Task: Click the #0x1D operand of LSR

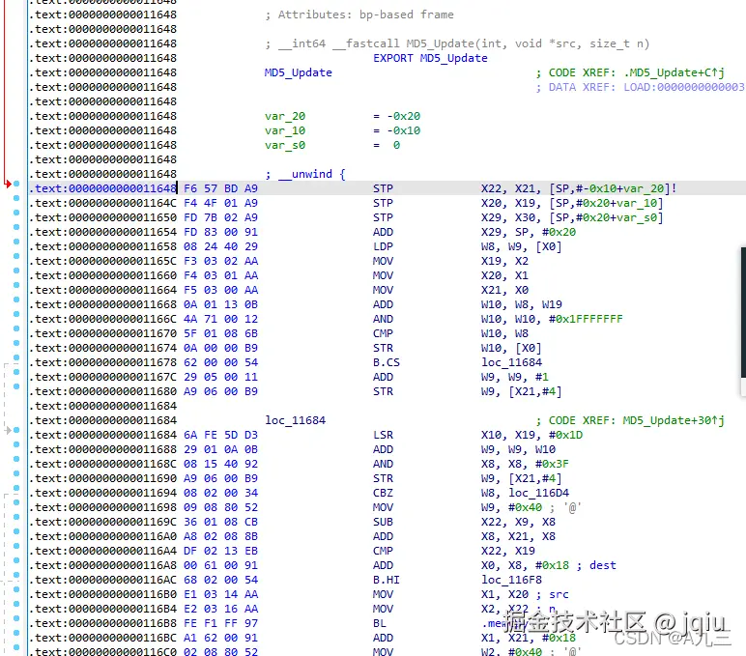Action: tap(565, 435)
